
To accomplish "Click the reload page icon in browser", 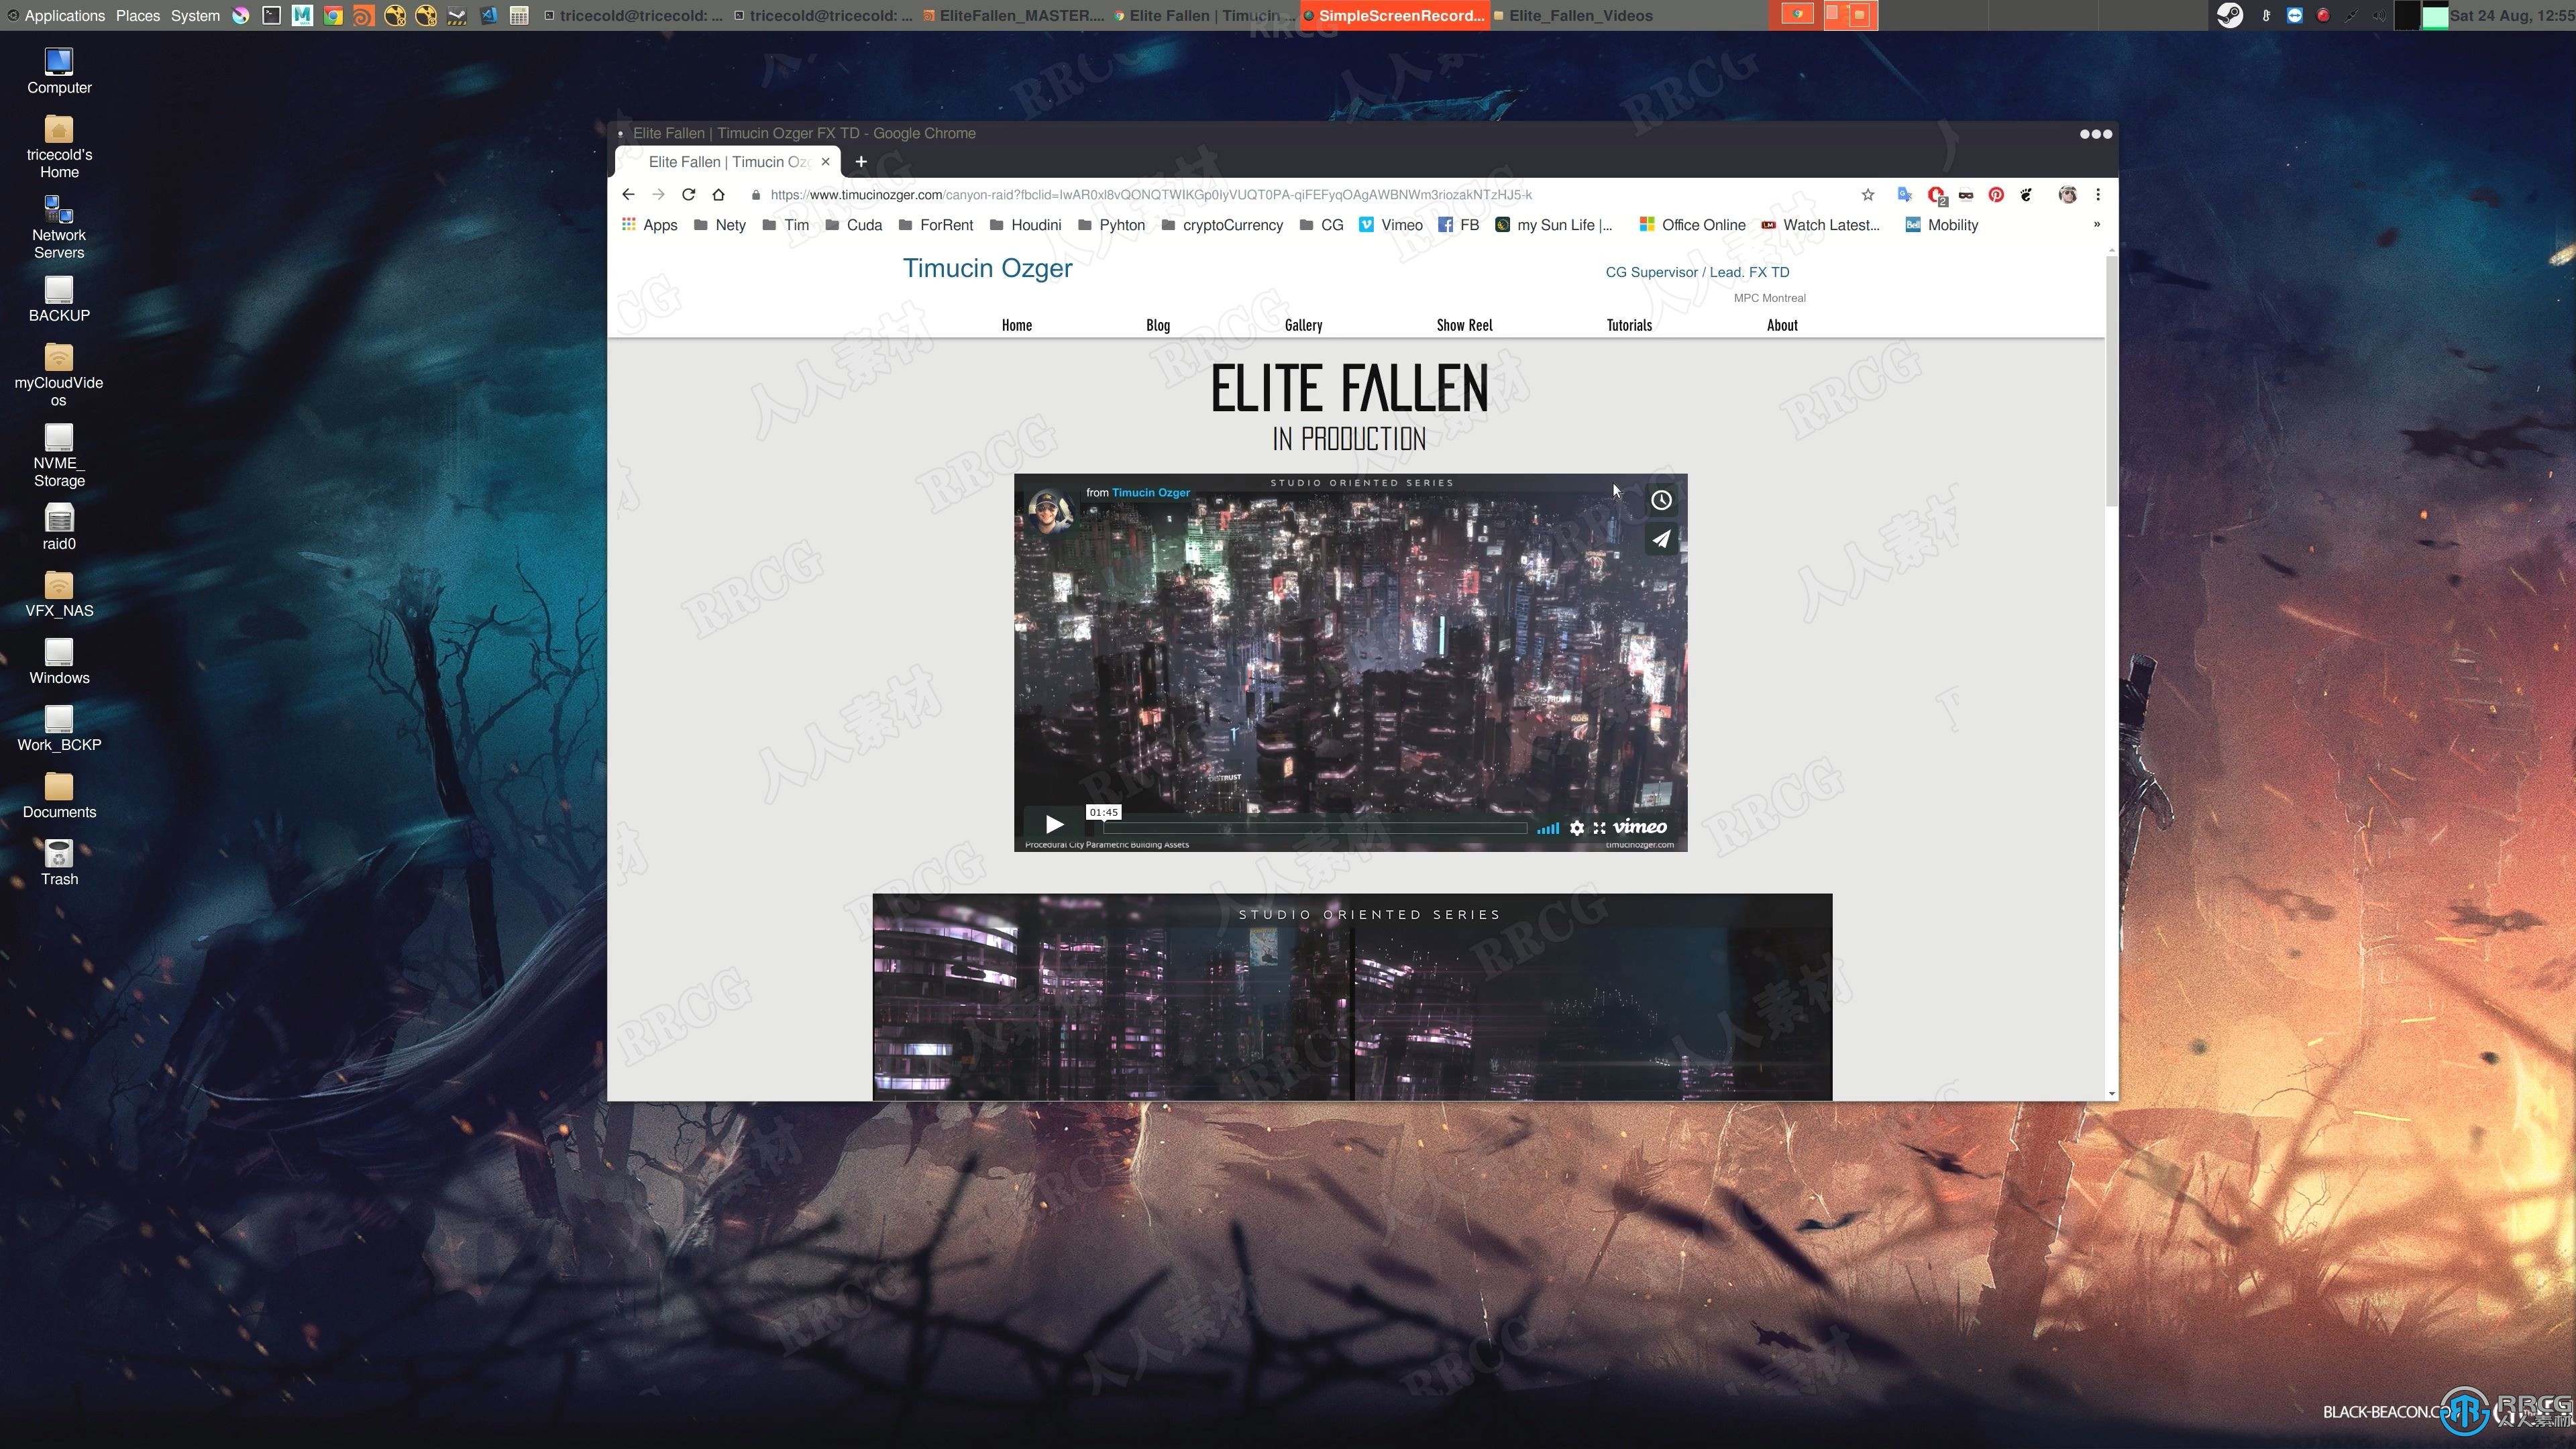I will pos(688,195).
